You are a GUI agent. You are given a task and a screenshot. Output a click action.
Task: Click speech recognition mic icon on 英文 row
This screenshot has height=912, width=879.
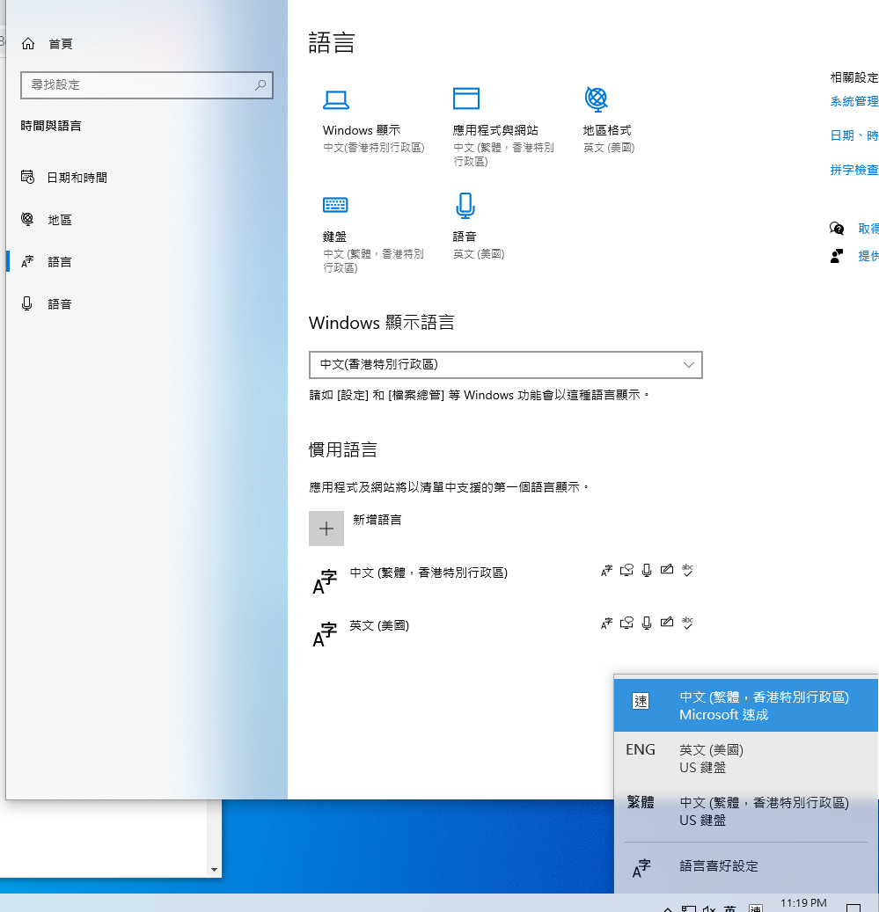tap(647, 624)
